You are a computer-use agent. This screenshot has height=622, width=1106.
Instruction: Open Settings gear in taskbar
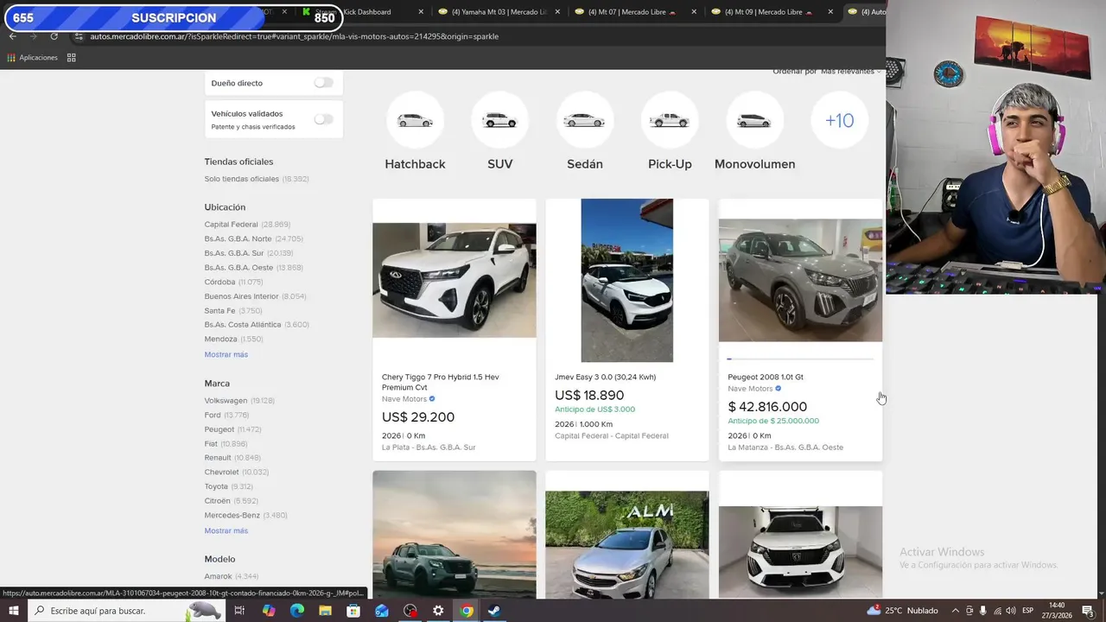(x=438, y=611)
